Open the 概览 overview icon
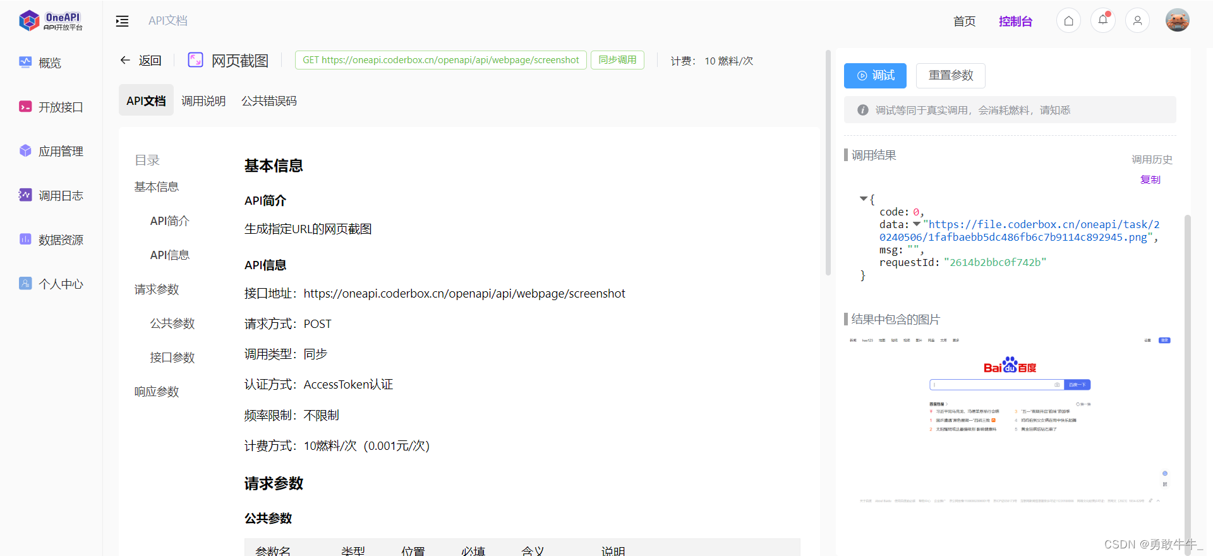Viewport: 1213px width, 556px height. 25,63
